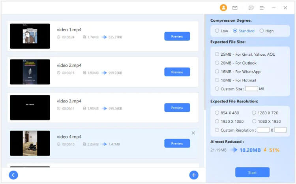Select Low compression degree
The height and width of the screenshot is (184, 296).
pos(217,31)
